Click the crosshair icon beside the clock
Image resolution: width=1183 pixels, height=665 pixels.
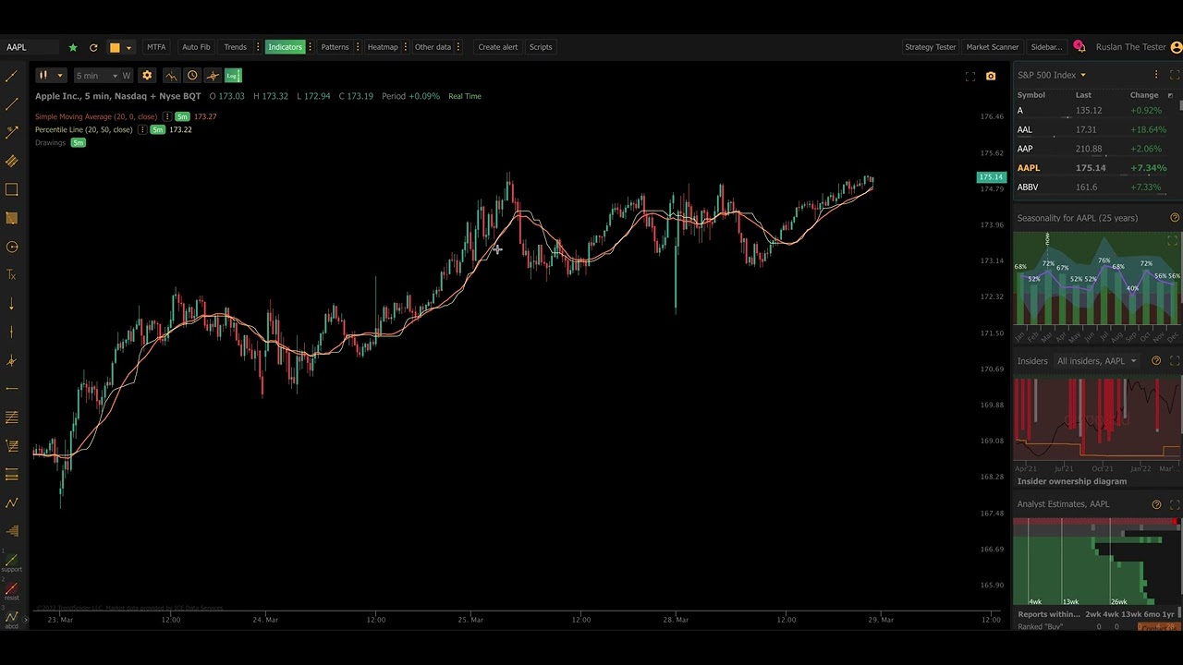coord(213,76)
